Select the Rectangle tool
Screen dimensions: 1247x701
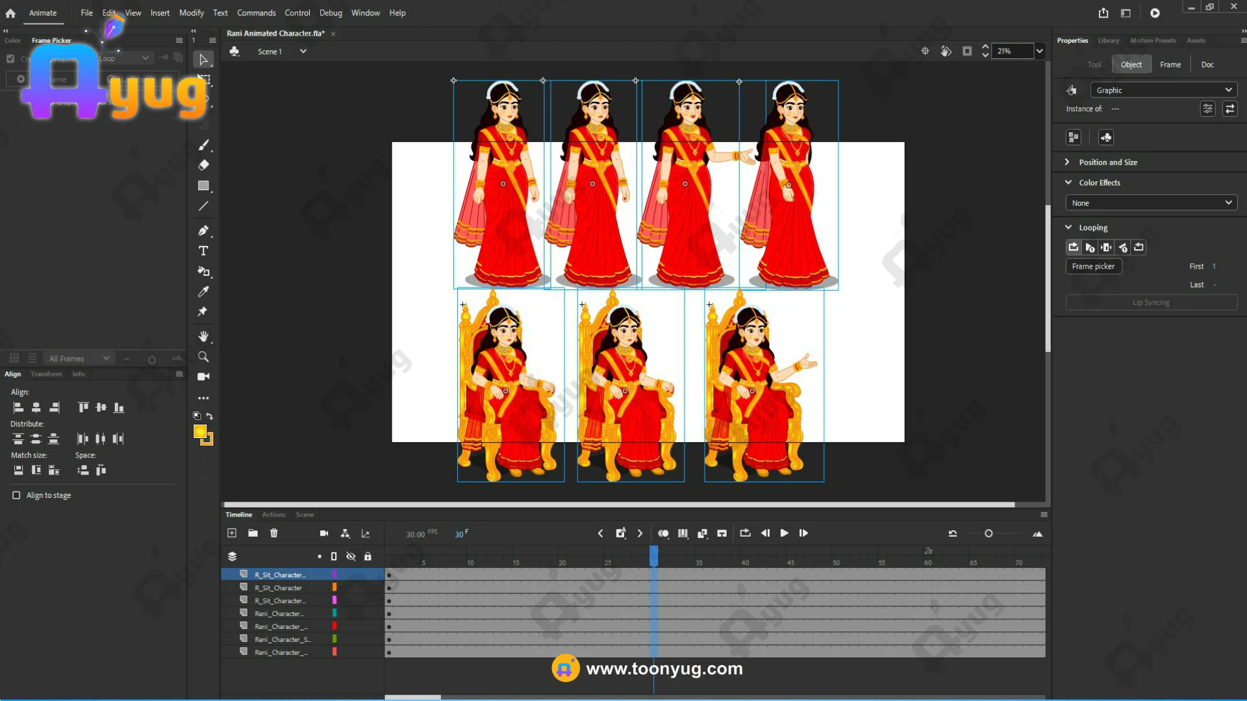203,186
